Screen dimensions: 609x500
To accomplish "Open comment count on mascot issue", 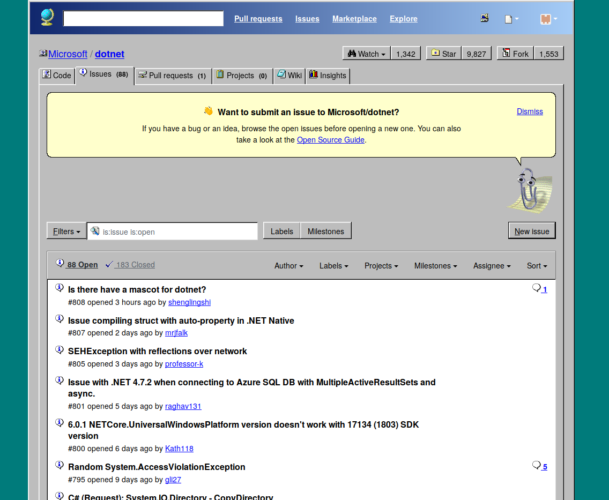I will tap(539, 289).
